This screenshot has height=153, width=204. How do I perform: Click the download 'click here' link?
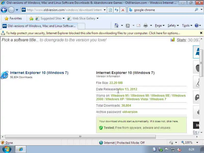point(172,121)
